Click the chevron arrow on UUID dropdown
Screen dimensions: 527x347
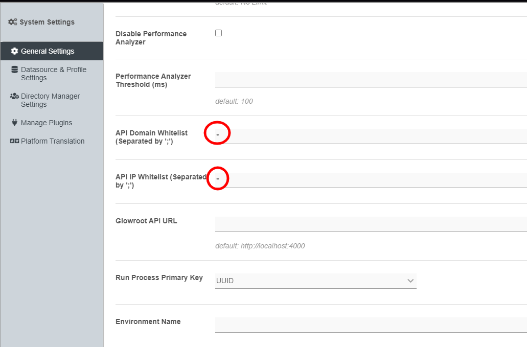pos(410,281)
